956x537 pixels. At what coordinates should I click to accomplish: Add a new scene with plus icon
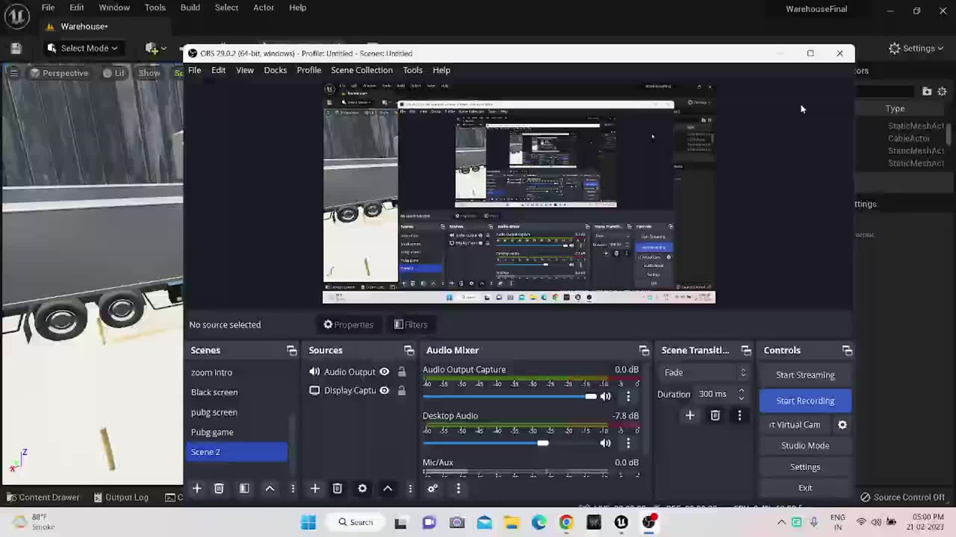pos(197,488)
